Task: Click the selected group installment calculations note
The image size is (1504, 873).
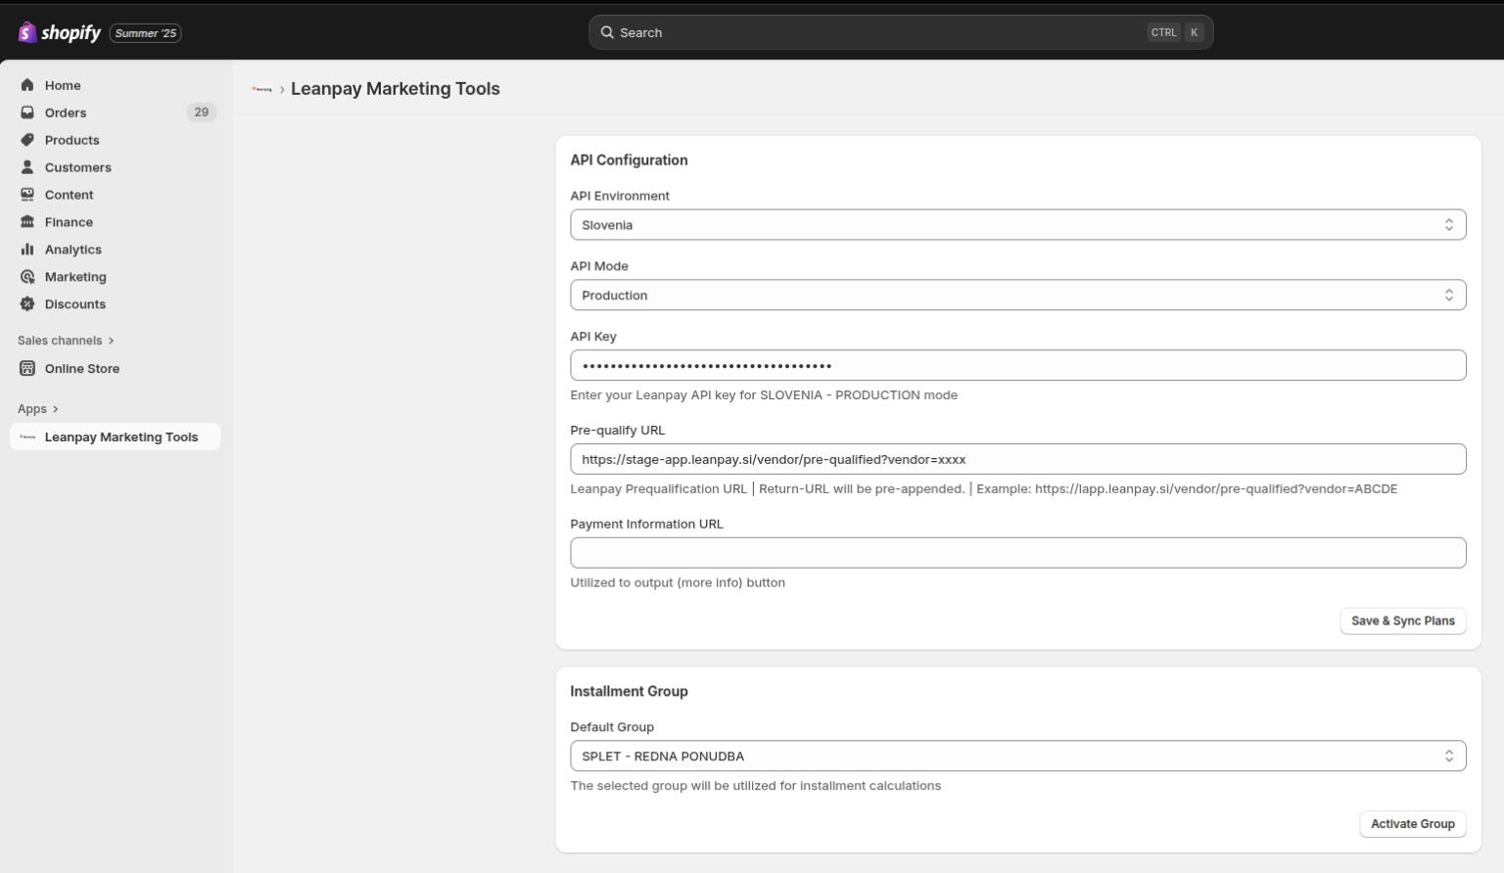Action: 756,786
